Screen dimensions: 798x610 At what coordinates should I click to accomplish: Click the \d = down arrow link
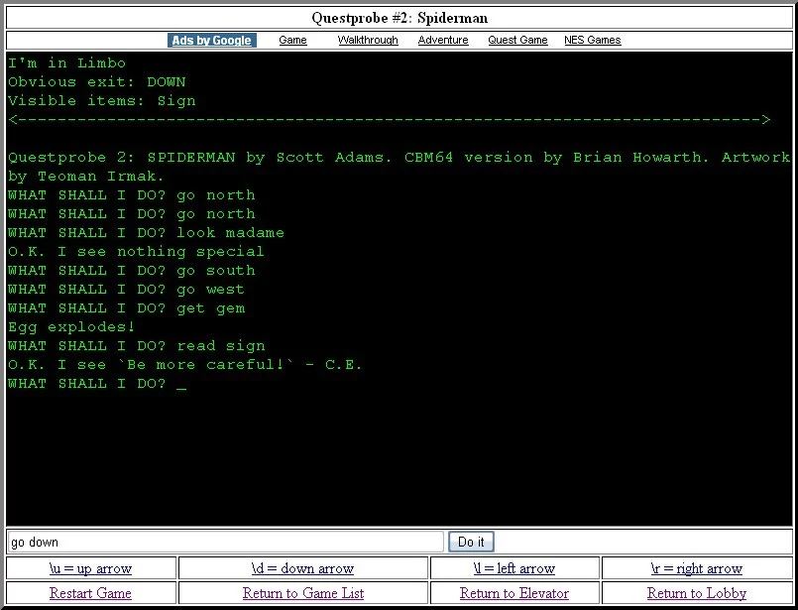(302, 568)
